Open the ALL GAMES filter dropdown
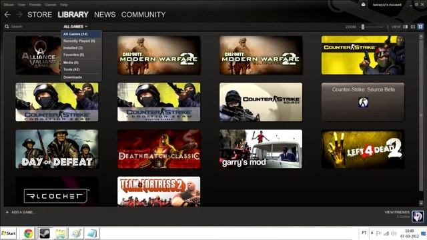Screen dimensions: 427x240 point(75,27)
